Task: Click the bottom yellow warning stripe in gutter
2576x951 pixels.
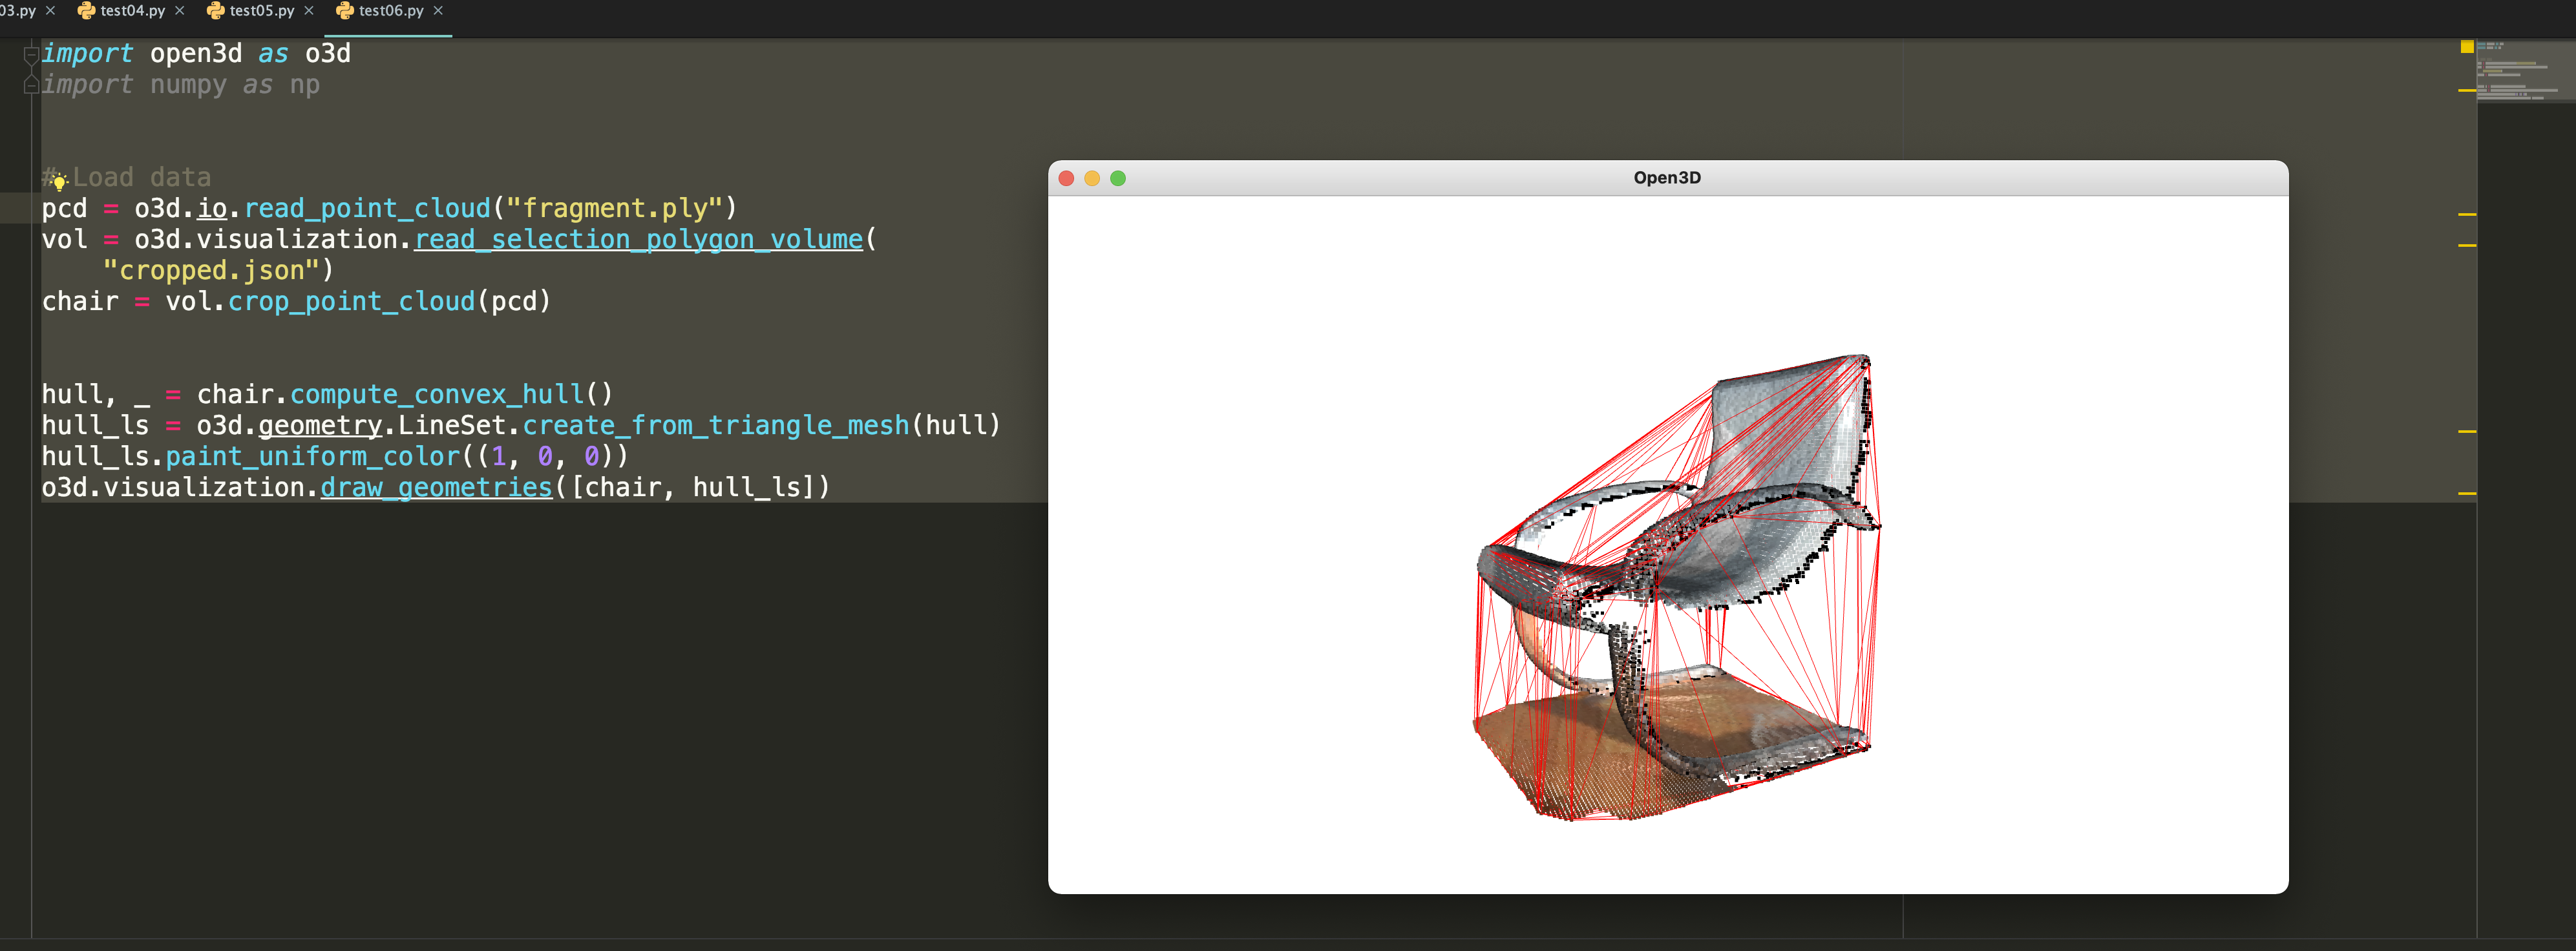Action: 2466,494
